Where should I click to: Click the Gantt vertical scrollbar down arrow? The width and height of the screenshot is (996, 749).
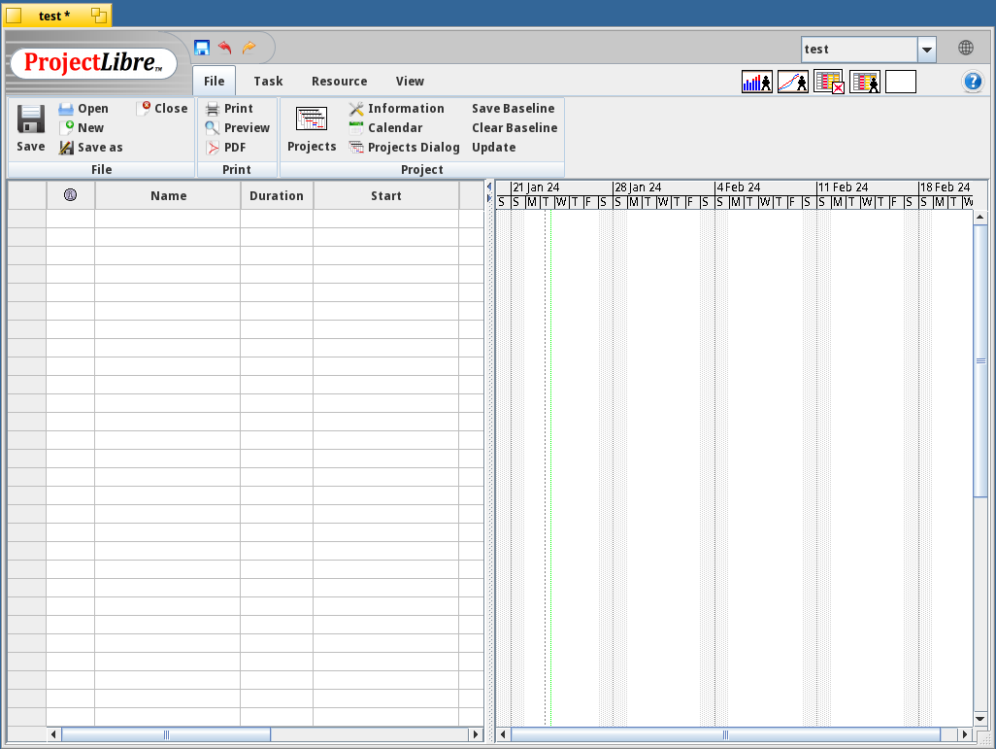click(980, 719)
